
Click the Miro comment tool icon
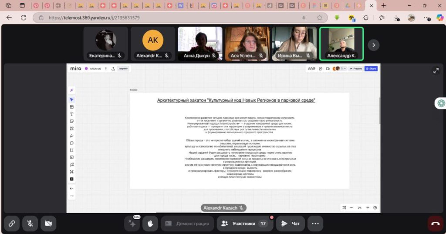[x=72, y=143]
